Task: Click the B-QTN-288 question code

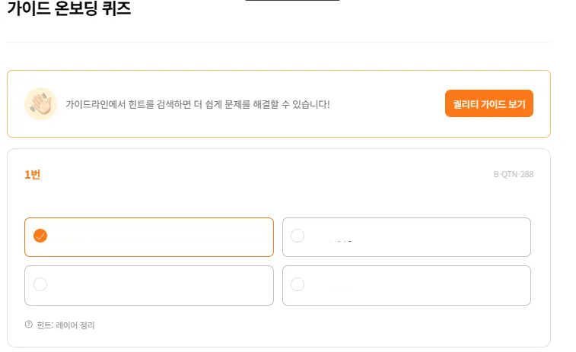Action: coord(513,174)
